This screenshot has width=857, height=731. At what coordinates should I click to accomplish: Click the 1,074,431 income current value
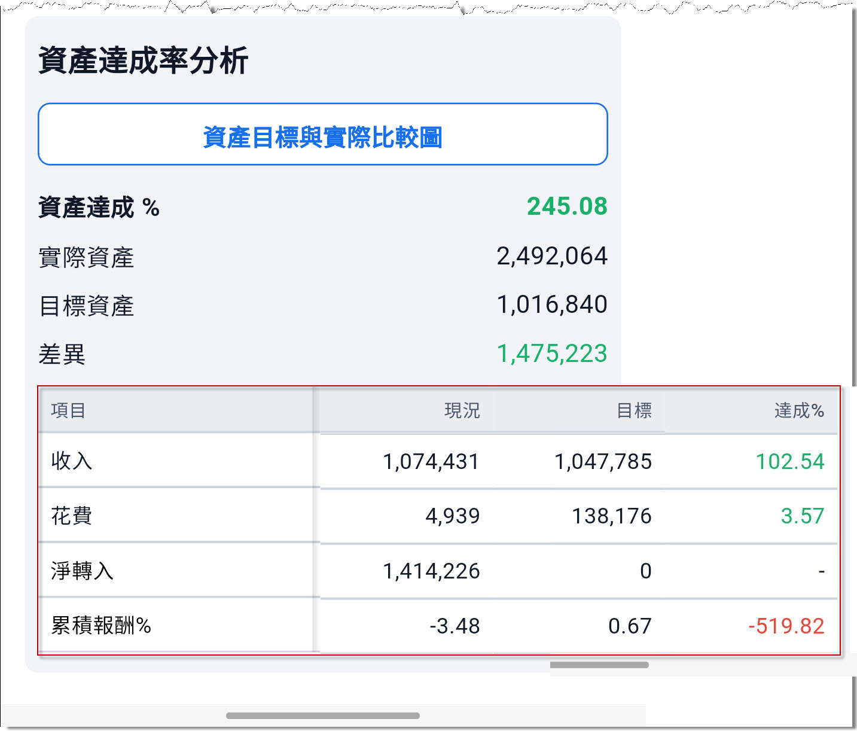tap(431, 461)
